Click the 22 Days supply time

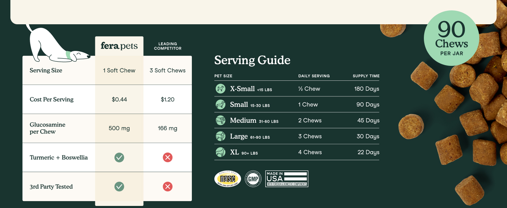click(368, 152)
